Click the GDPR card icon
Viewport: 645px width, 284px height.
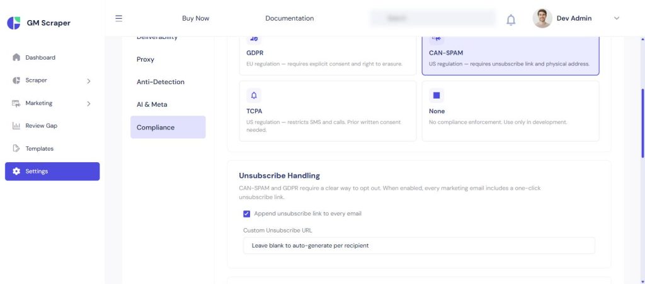coord(254,38)
